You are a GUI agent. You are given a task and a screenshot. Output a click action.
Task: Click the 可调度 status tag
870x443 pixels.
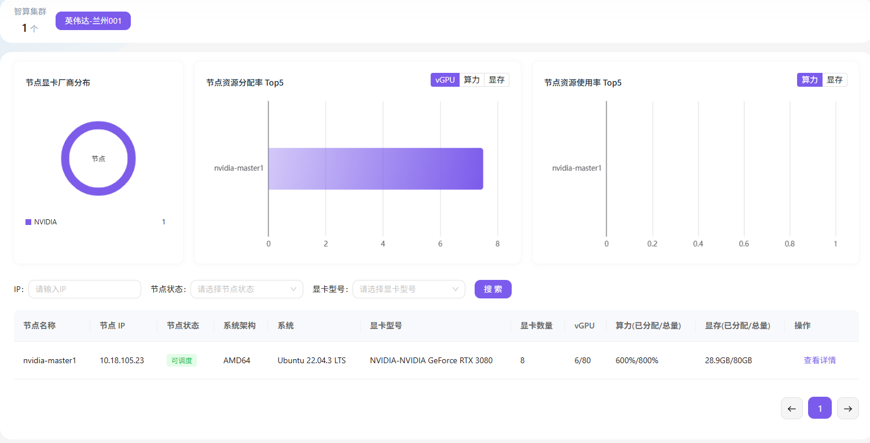pos(182,360)
